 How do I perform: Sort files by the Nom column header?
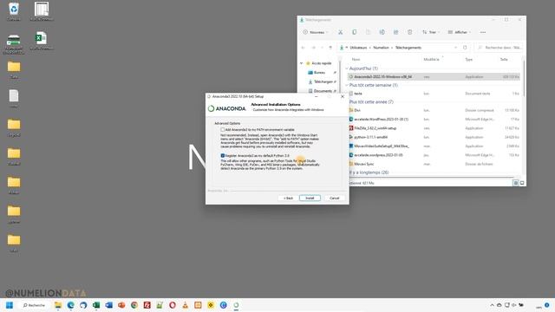coord(356,60)
